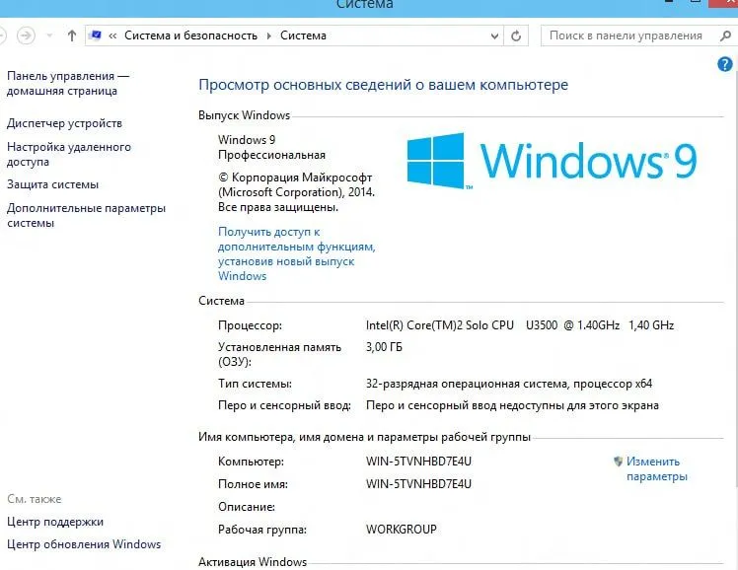Select WORKGROUP value text
738x570 pixels.
401,530
